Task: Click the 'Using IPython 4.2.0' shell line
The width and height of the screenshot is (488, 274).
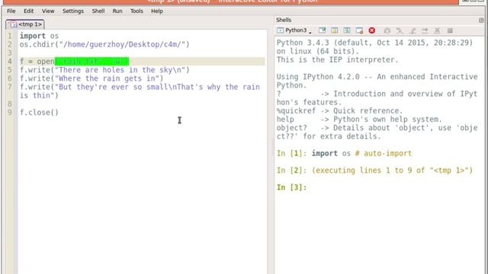Action: 377,77
